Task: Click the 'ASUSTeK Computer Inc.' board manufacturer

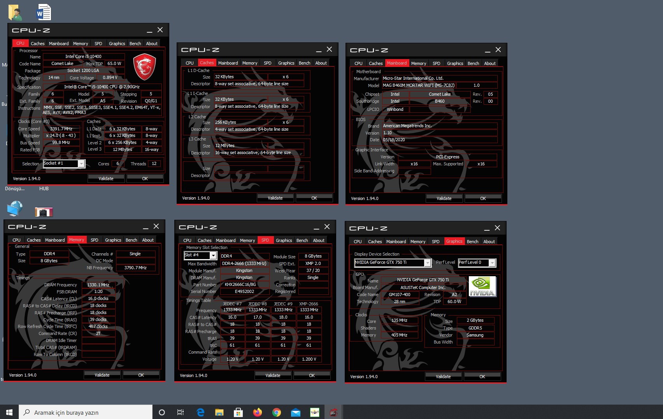Action: [423, 288]
